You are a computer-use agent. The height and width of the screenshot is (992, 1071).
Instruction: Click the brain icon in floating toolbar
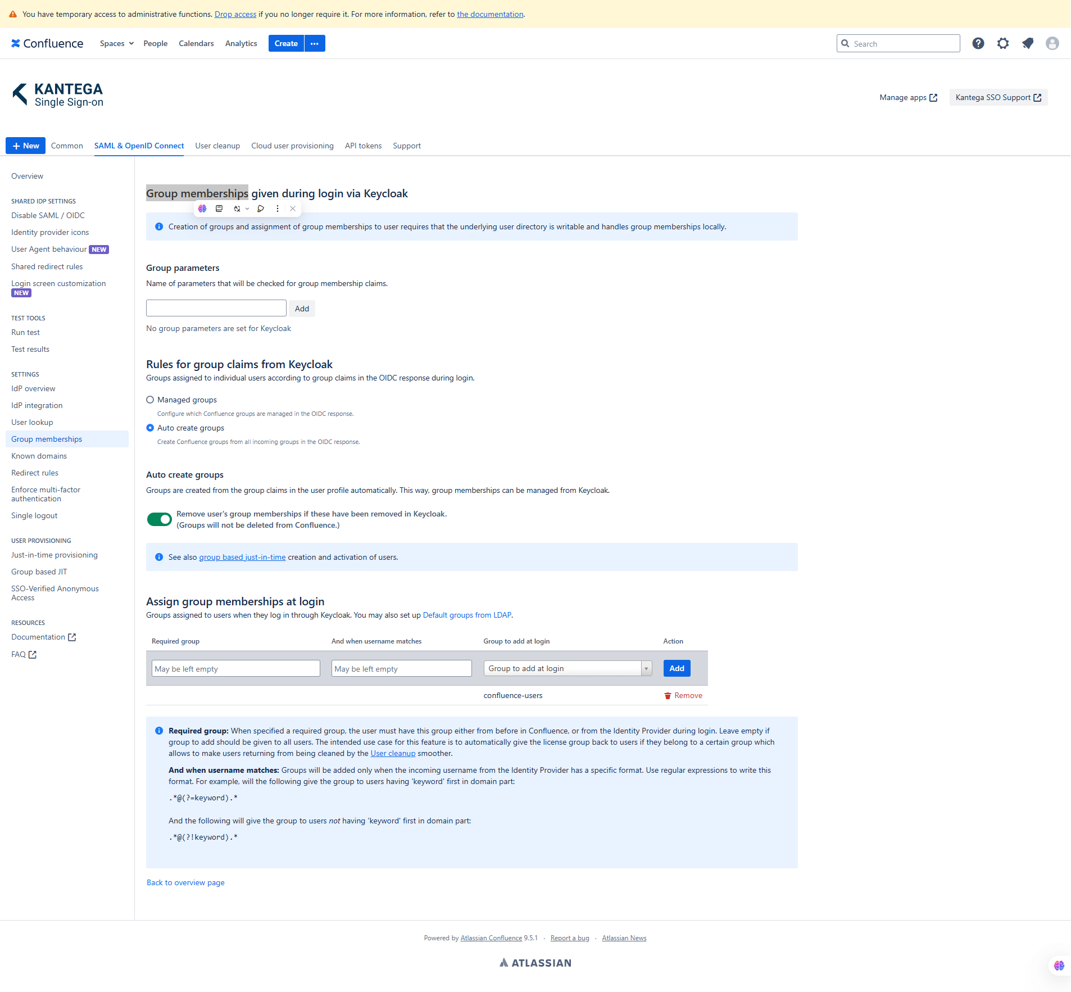tap(202, 209)
